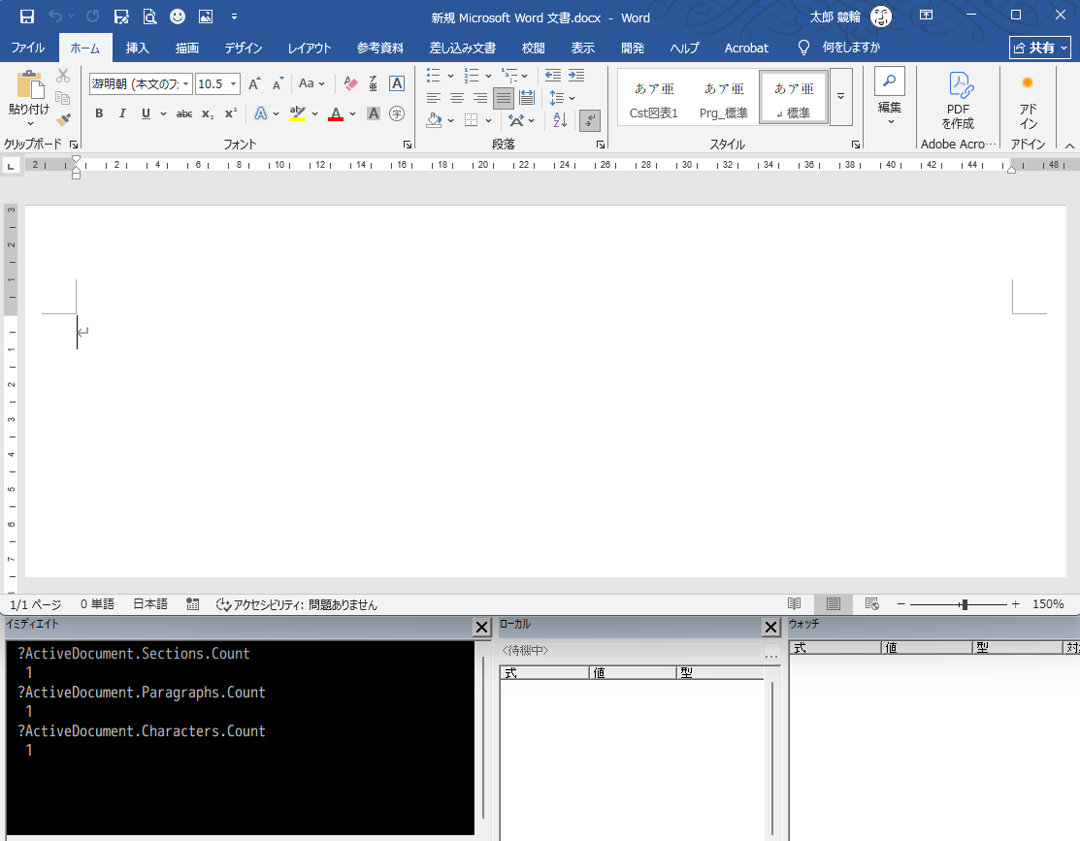The width and height of the screenshot is (1080, 841).
Task: Open the 編集 search tools
Action: pyautogui.click(x=889, y=96)
